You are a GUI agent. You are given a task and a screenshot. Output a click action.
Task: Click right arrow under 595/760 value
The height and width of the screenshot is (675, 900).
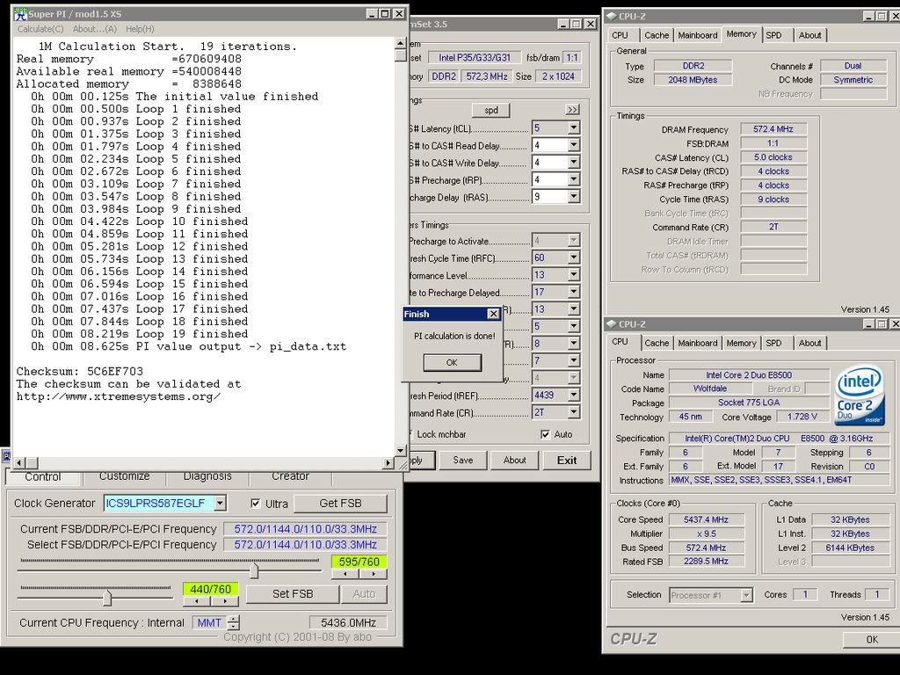[373, 573]
